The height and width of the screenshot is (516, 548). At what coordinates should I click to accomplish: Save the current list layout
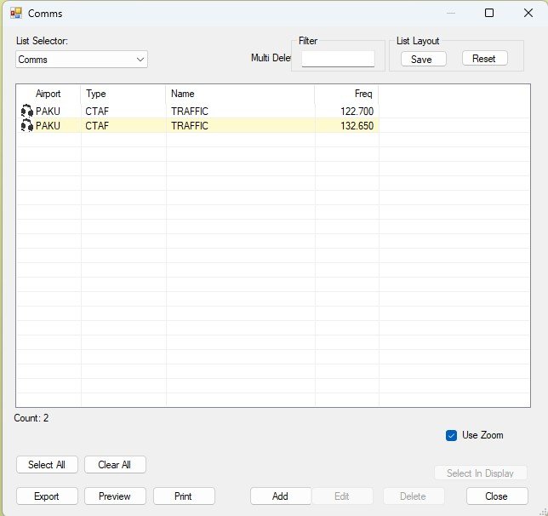tap(421, 59)
